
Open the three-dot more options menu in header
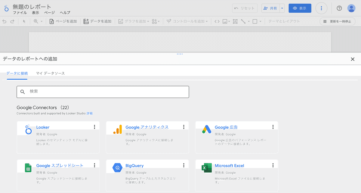(321, 8)
